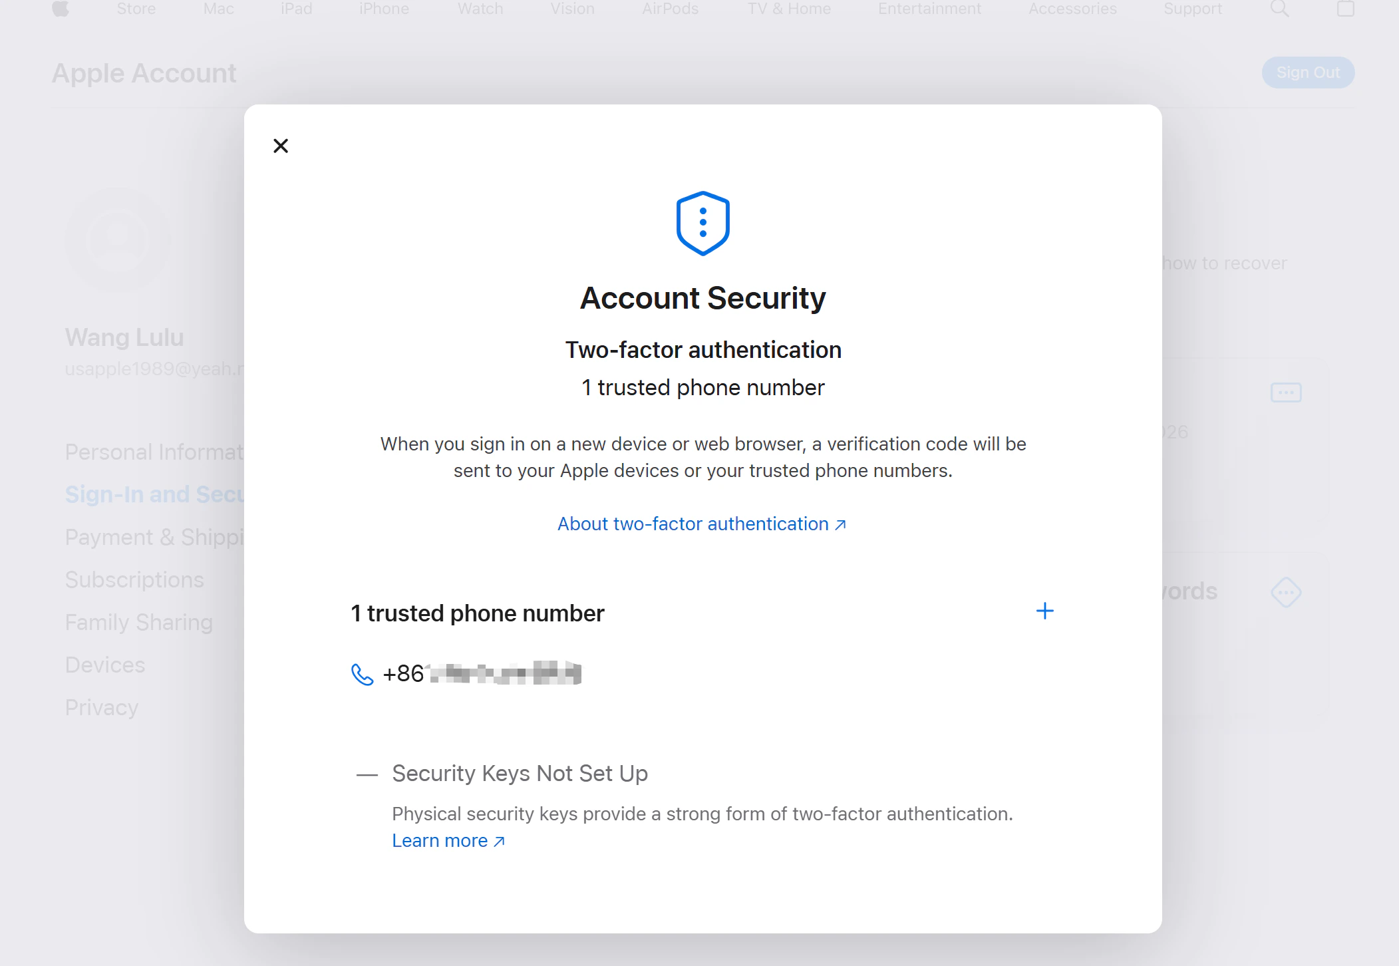Open the Privacy section in sidebar

pos(101,707)
